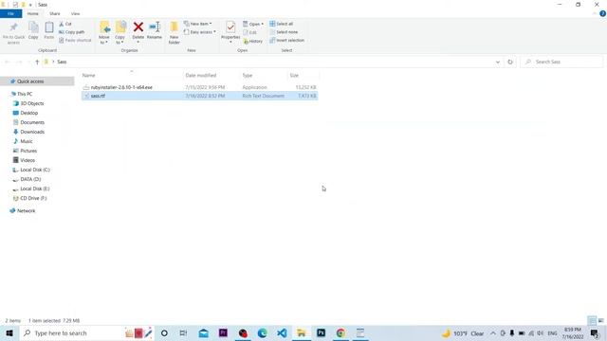This screenshot has height=341, width=607.
Task: Open Music in the navigation pane
Action: 26,141
